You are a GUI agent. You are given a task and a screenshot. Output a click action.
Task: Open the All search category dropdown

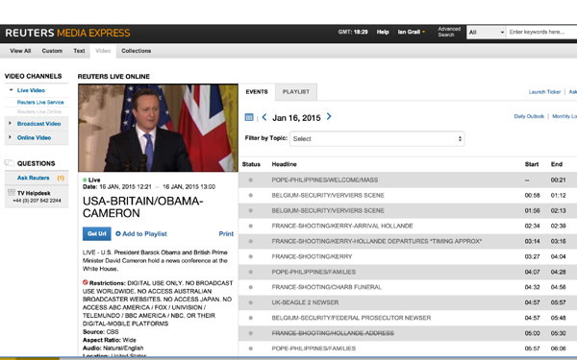coord(487,33)
